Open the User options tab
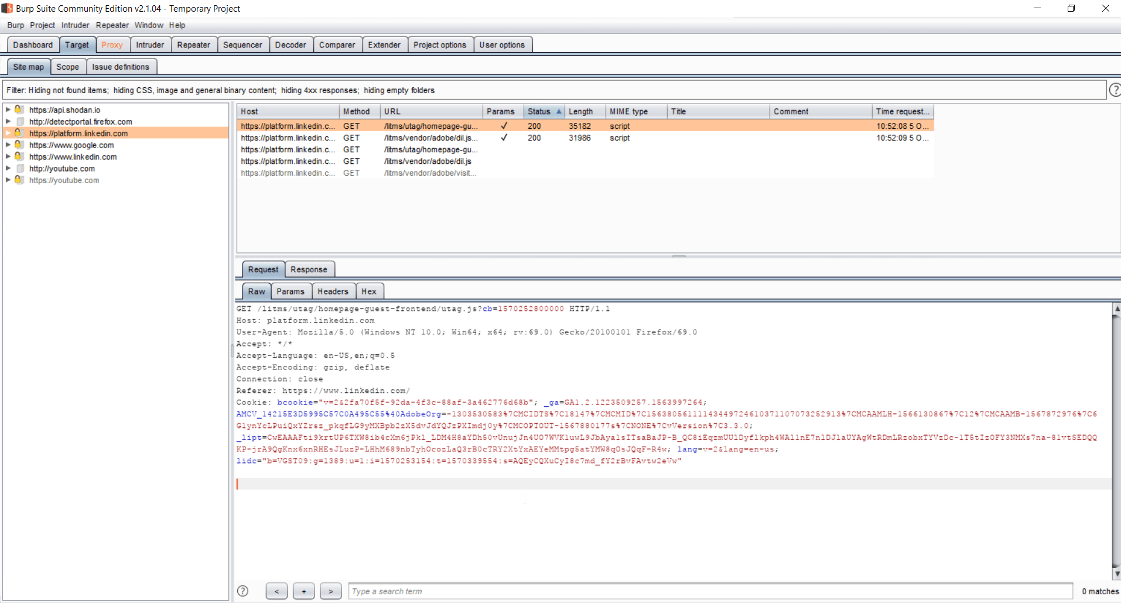This screenshot has width=1121, height=603. click(502, 44)
